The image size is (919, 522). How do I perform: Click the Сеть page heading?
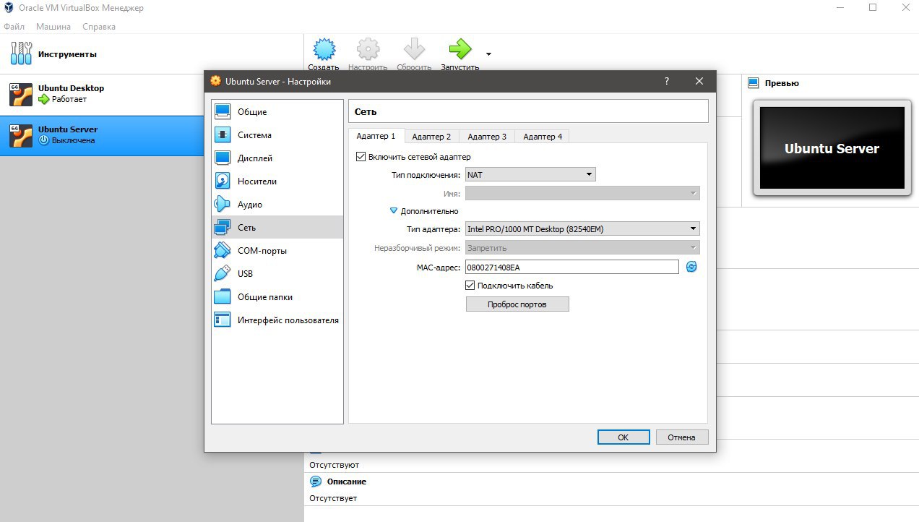pyautogui.click(x=366, y=112)
